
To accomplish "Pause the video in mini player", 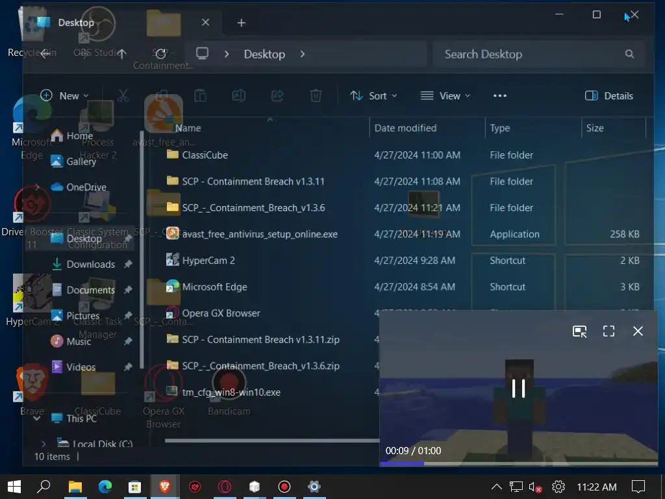I will tap(518, 388).
